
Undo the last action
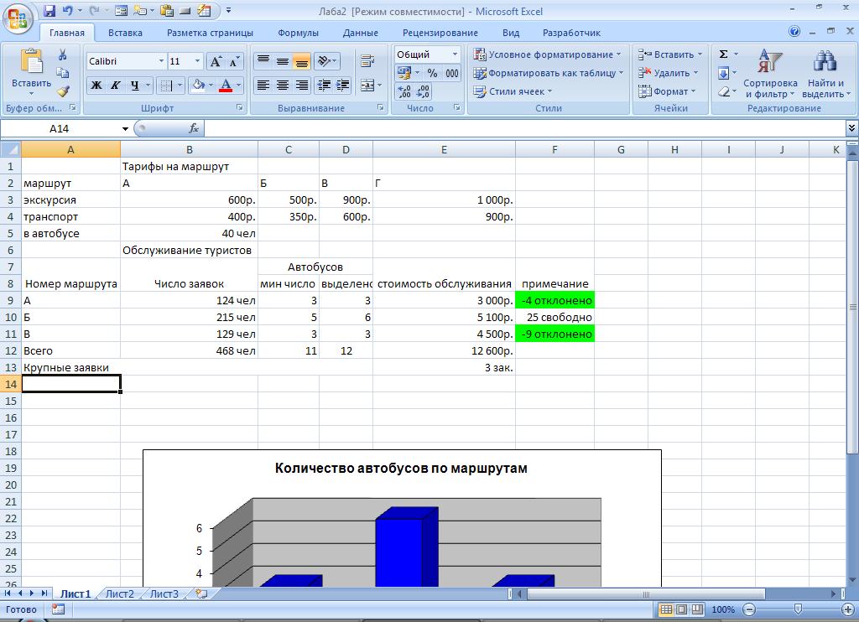67,10
